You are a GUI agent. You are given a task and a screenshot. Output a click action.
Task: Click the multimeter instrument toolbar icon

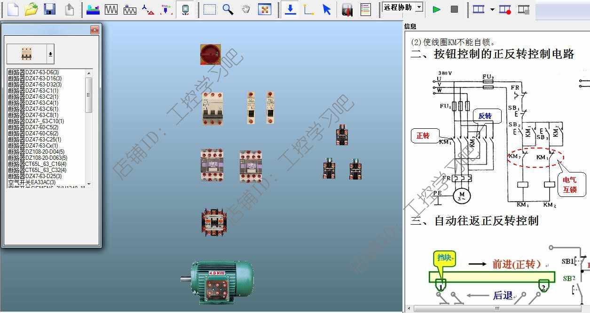click(347, 9)
